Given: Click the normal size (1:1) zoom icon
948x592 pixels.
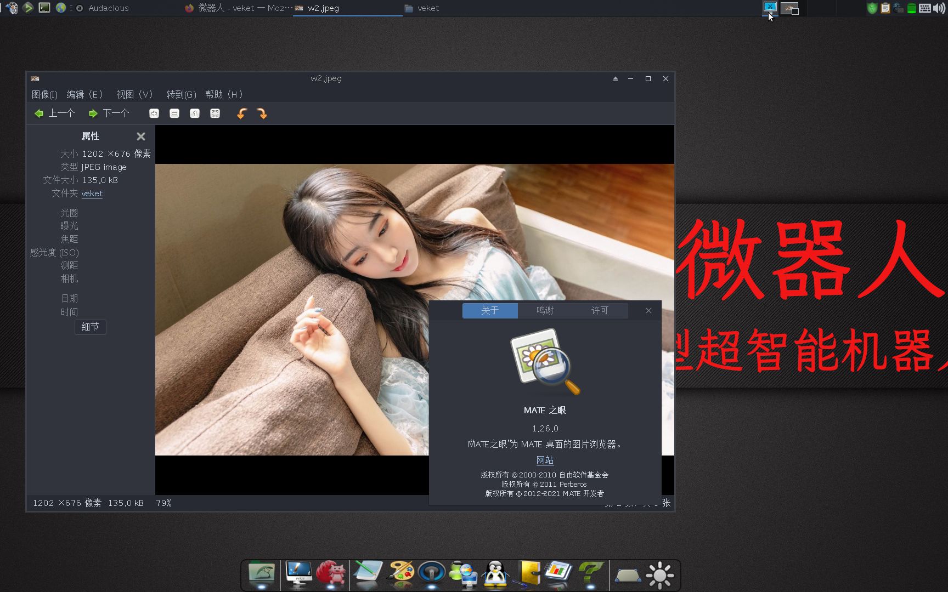Looking at the screenshot, I should tap(195, 113).
